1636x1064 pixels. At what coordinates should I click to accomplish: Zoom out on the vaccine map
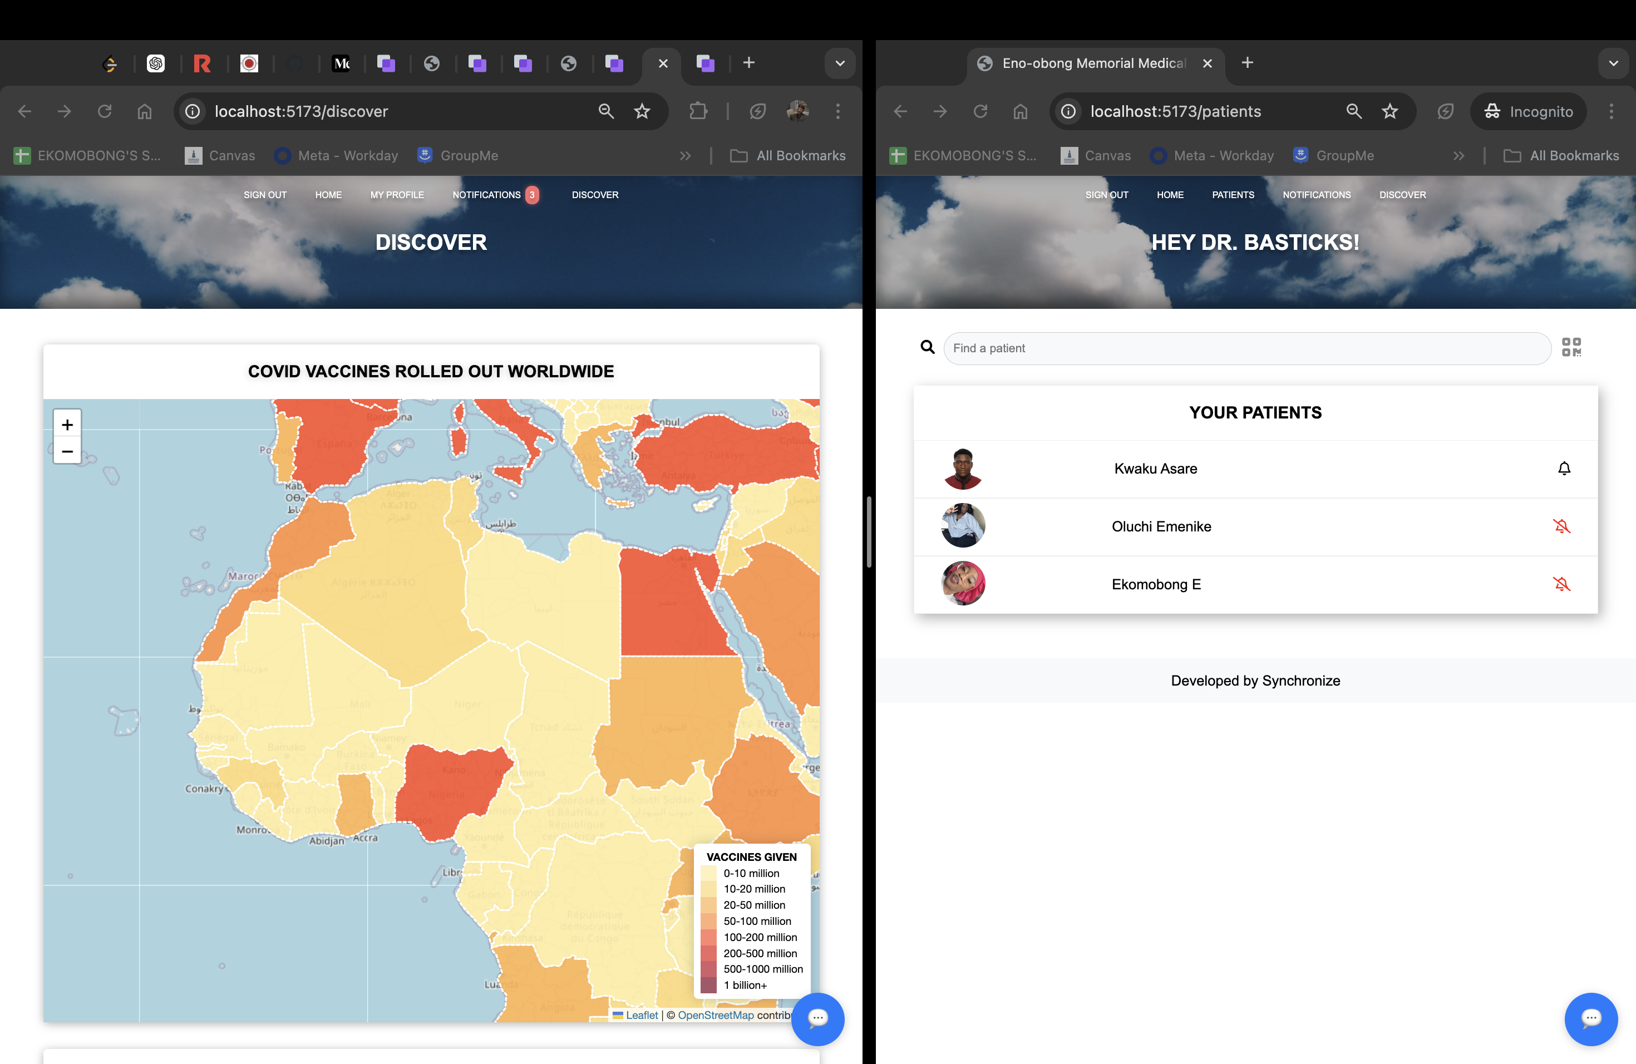[67, 451]
